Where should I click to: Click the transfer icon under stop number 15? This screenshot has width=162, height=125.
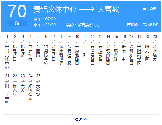point(116,42)
